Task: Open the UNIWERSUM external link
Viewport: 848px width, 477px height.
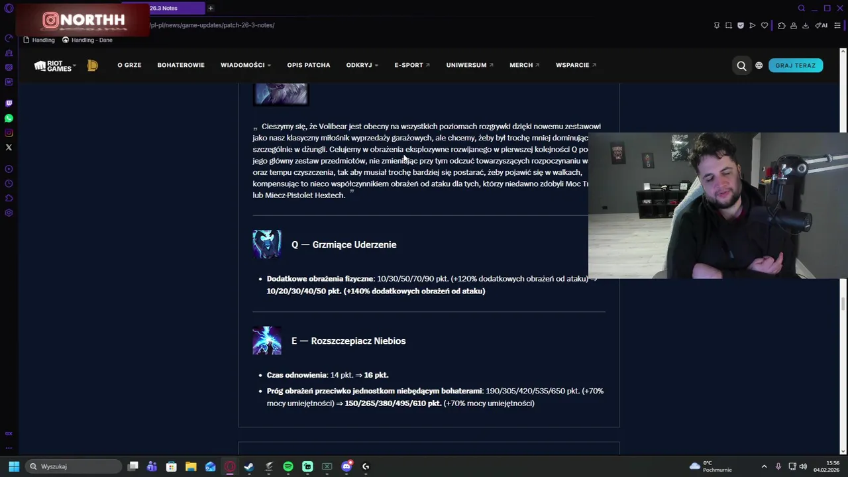Action: (x=470, y=65)
